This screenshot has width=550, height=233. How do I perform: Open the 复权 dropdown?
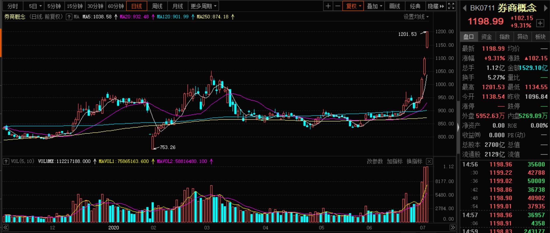tap(354, 6)
